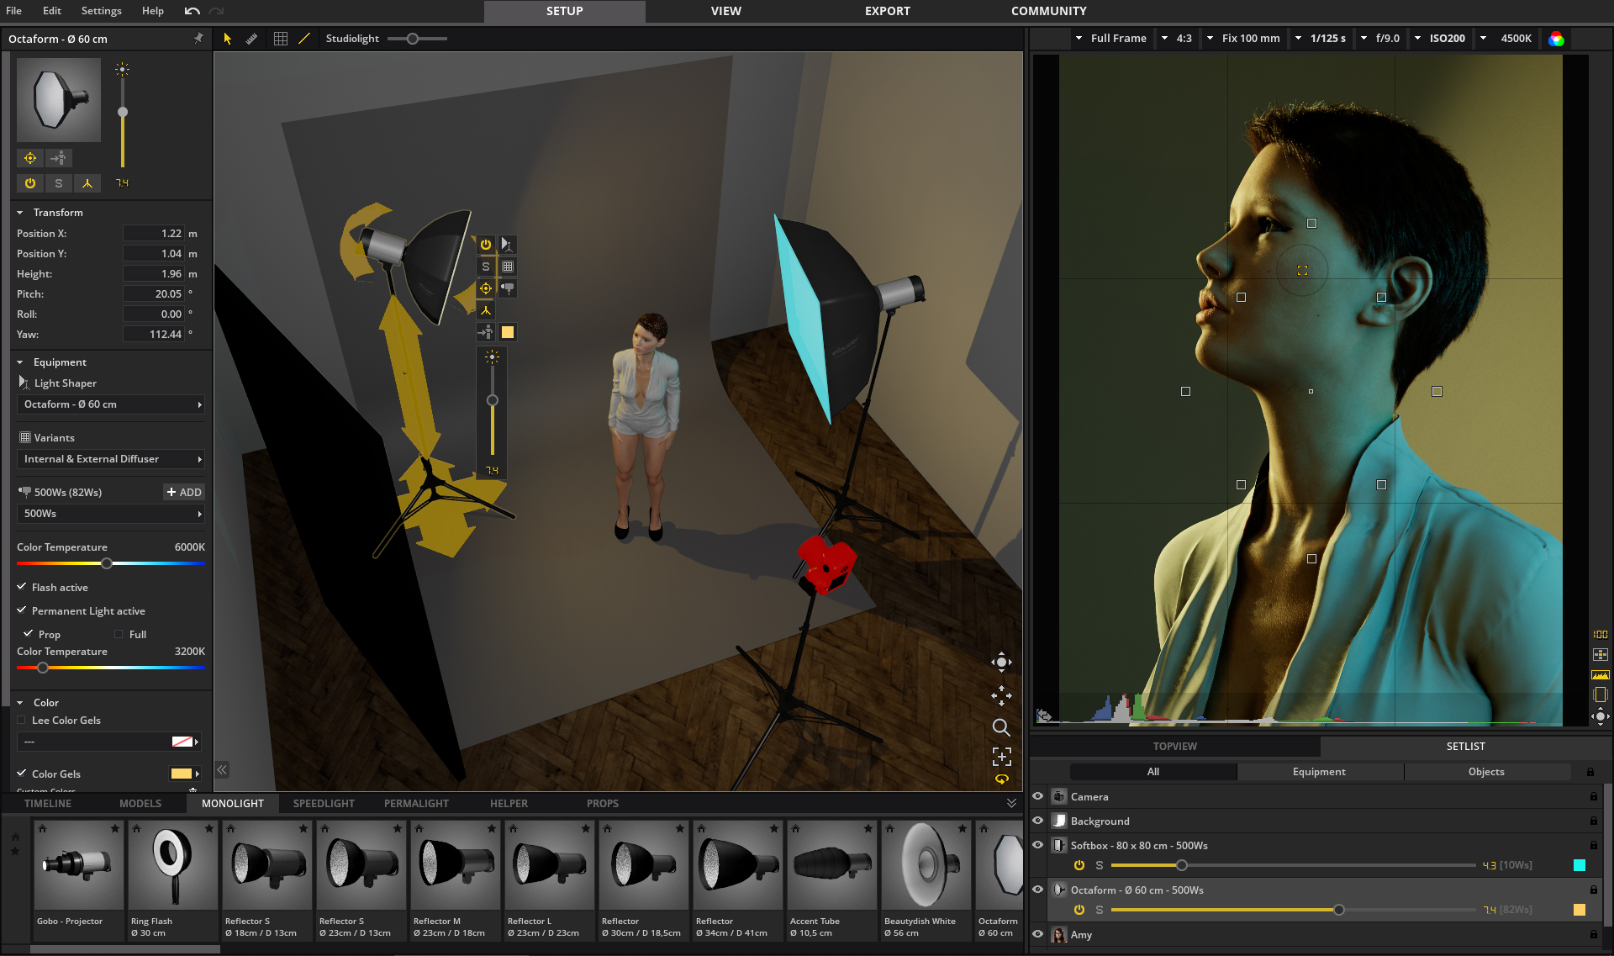Screen dimensions: 1614x956
Task: Click the swap arrows icon at the preview's bottom-left corner
Action: click(x=1044, y=716)
